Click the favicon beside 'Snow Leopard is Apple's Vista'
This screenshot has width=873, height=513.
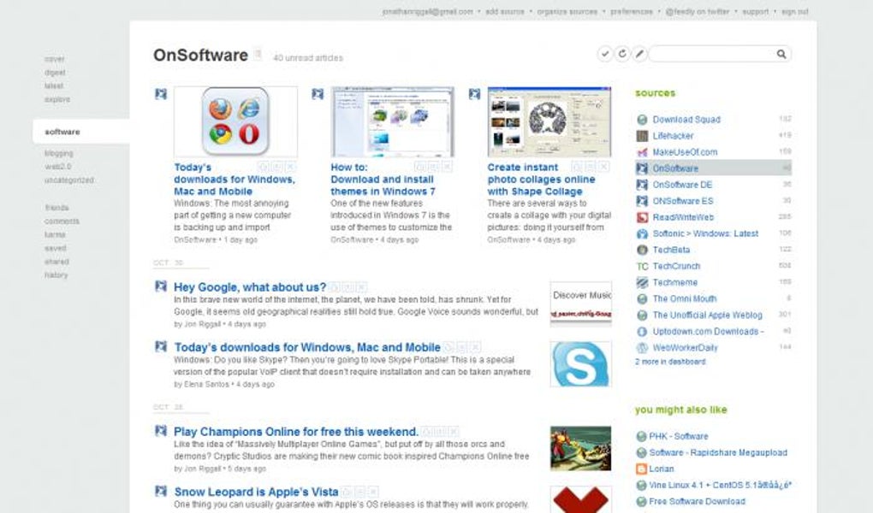pyautogui.click(x=161, y=491)
